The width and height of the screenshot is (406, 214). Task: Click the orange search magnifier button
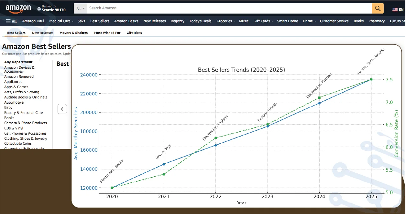coord(378,8)
